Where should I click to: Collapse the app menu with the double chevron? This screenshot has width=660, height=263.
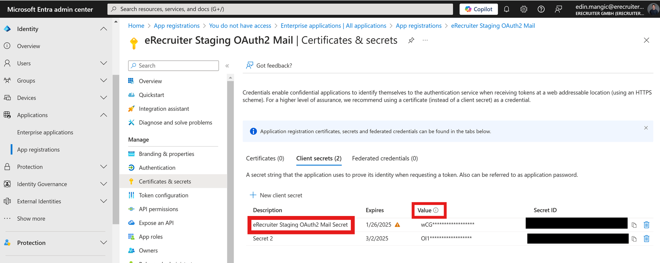tap(227, 66)
